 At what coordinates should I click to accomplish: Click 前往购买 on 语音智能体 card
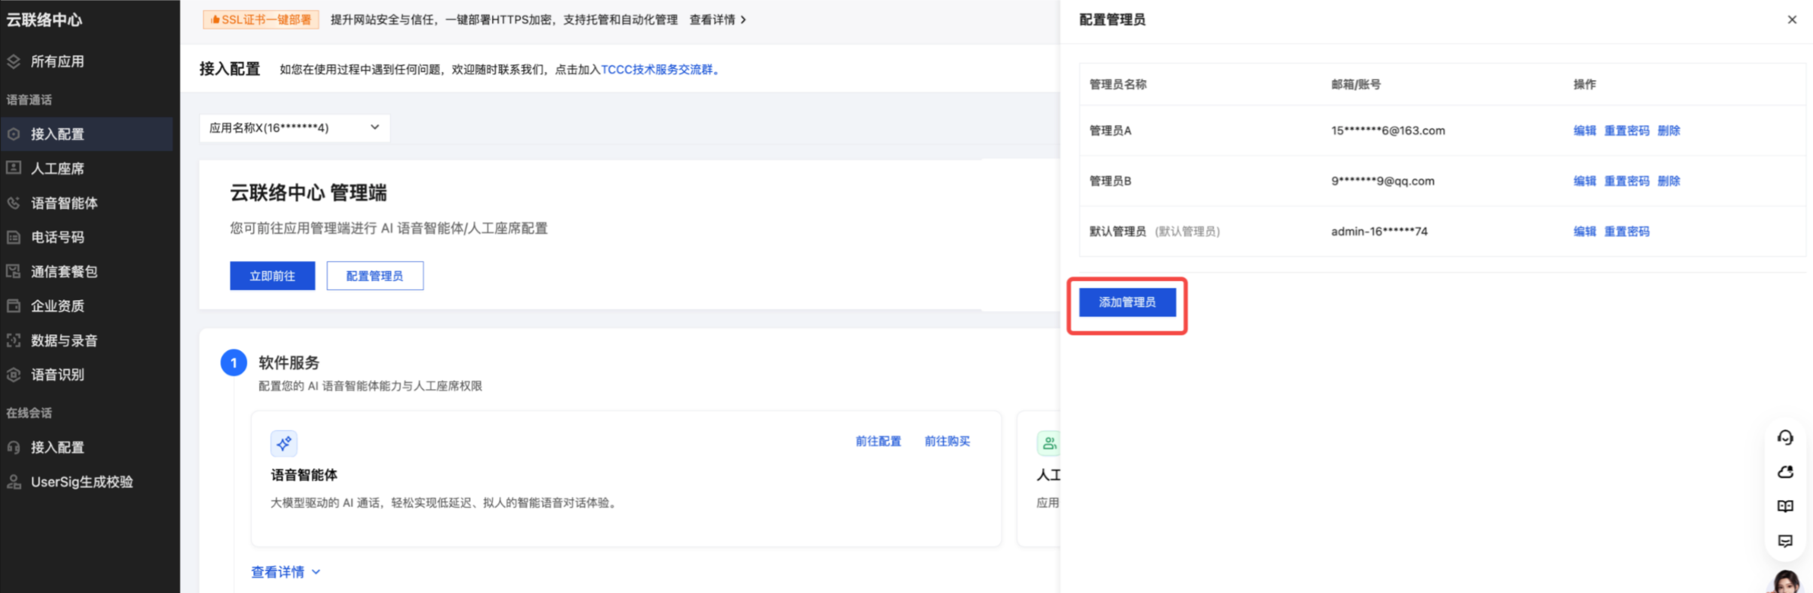click(x=947, y=441)
